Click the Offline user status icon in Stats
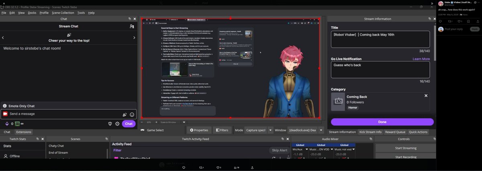This screenshot has height=171, width=482. (6, 156)
